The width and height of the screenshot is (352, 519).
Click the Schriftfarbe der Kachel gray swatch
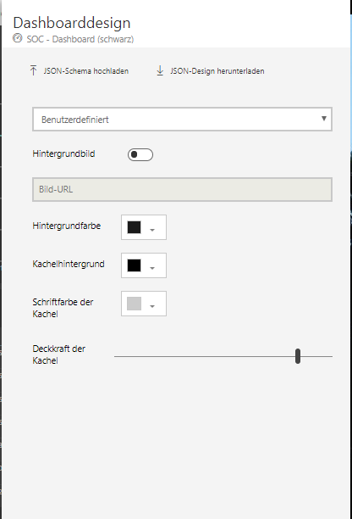click(134, 304)
